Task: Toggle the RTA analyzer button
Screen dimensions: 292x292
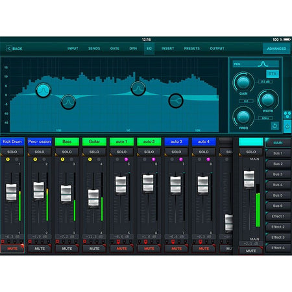Action: click(x=273, y=74)
